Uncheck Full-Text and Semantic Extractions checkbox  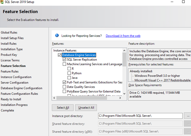[x=64, y=82]
